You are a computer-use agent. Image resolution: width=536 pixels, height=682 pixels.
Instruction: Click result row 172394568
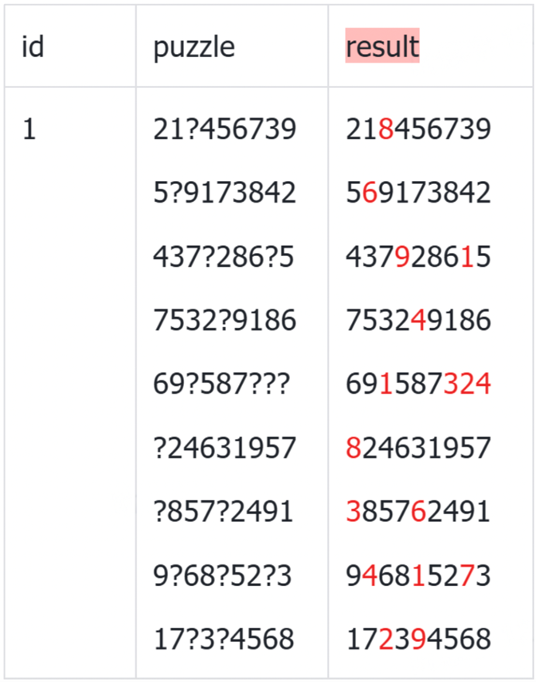tap(418, 639)
